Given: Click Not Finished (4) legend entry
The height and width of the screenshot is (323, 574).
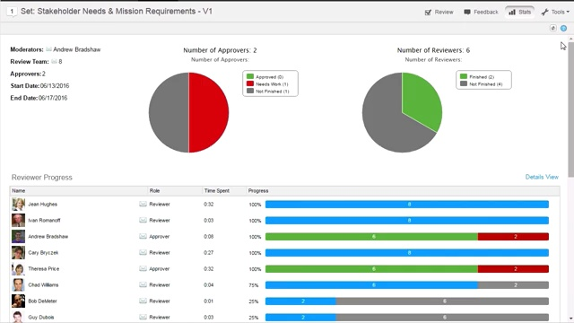Looking at the screenshot, I should 482,83.
